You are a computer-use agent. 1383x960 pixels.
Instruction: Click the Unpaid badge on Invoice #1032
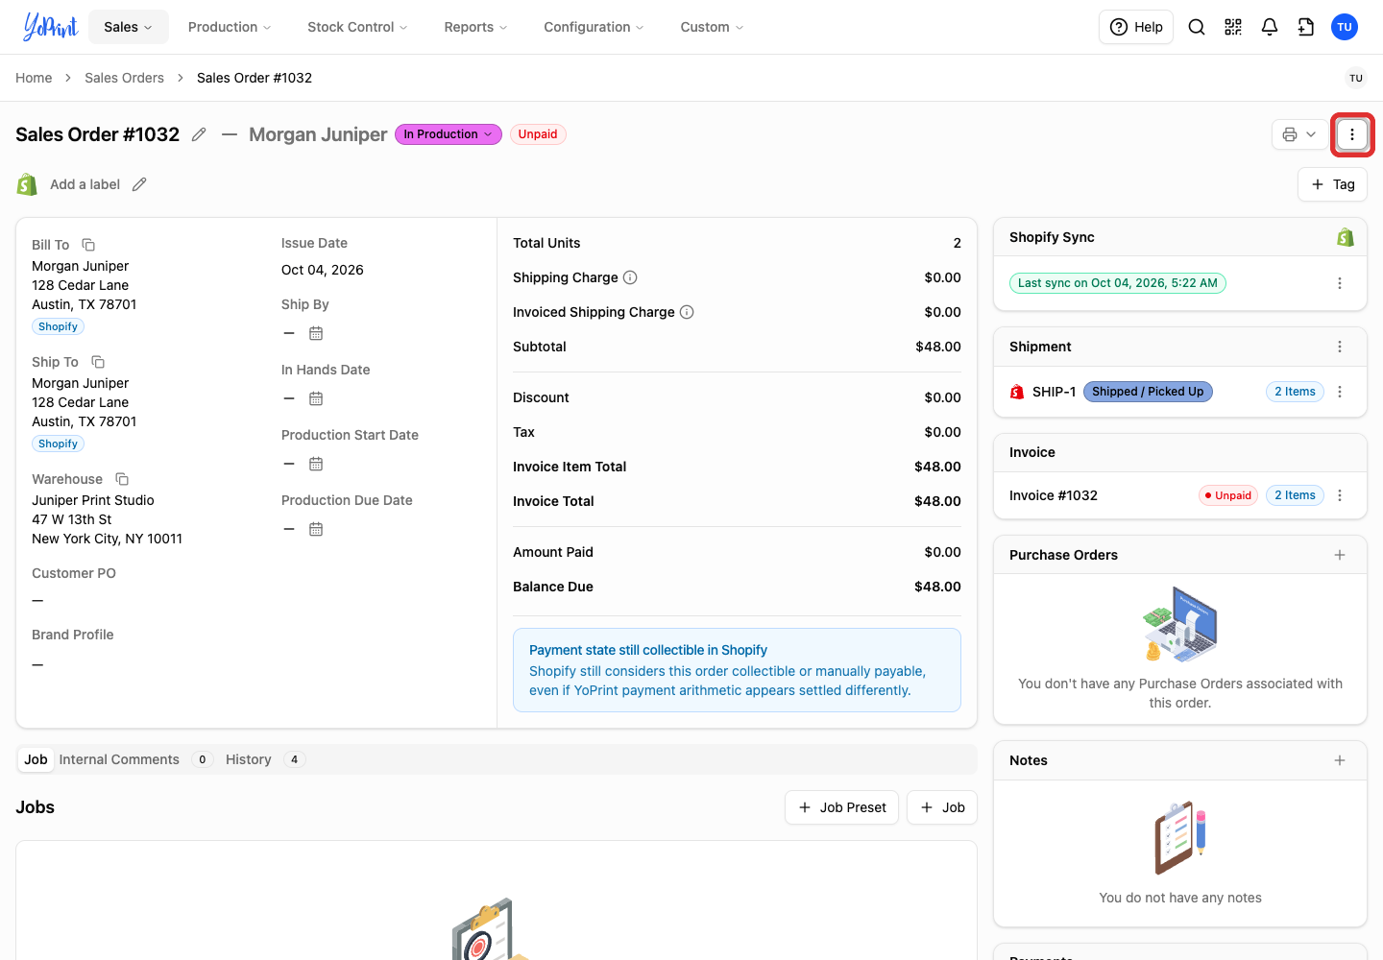click(1228, 495)
